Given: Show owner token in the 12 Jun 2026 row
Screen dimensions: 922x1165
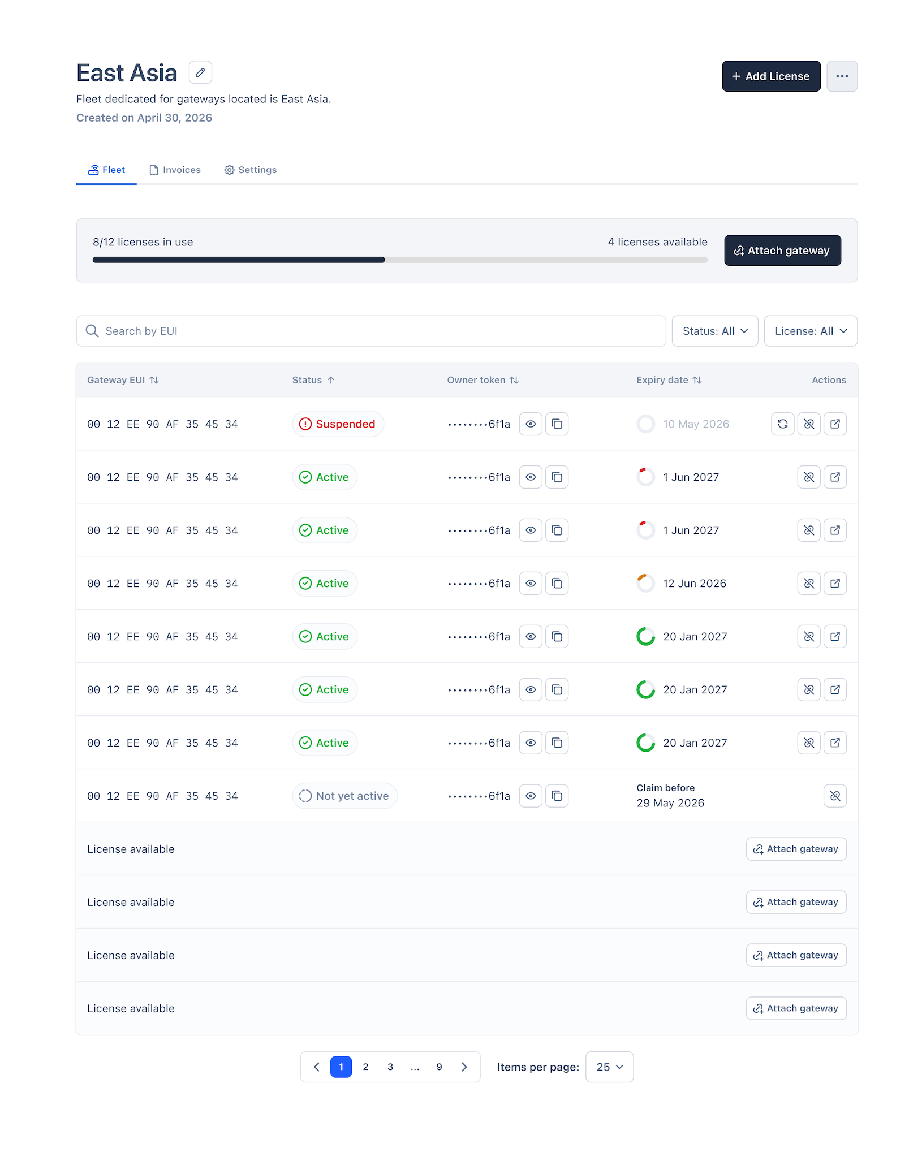Looking at the screenshot, I should click(x=531, y=584).
